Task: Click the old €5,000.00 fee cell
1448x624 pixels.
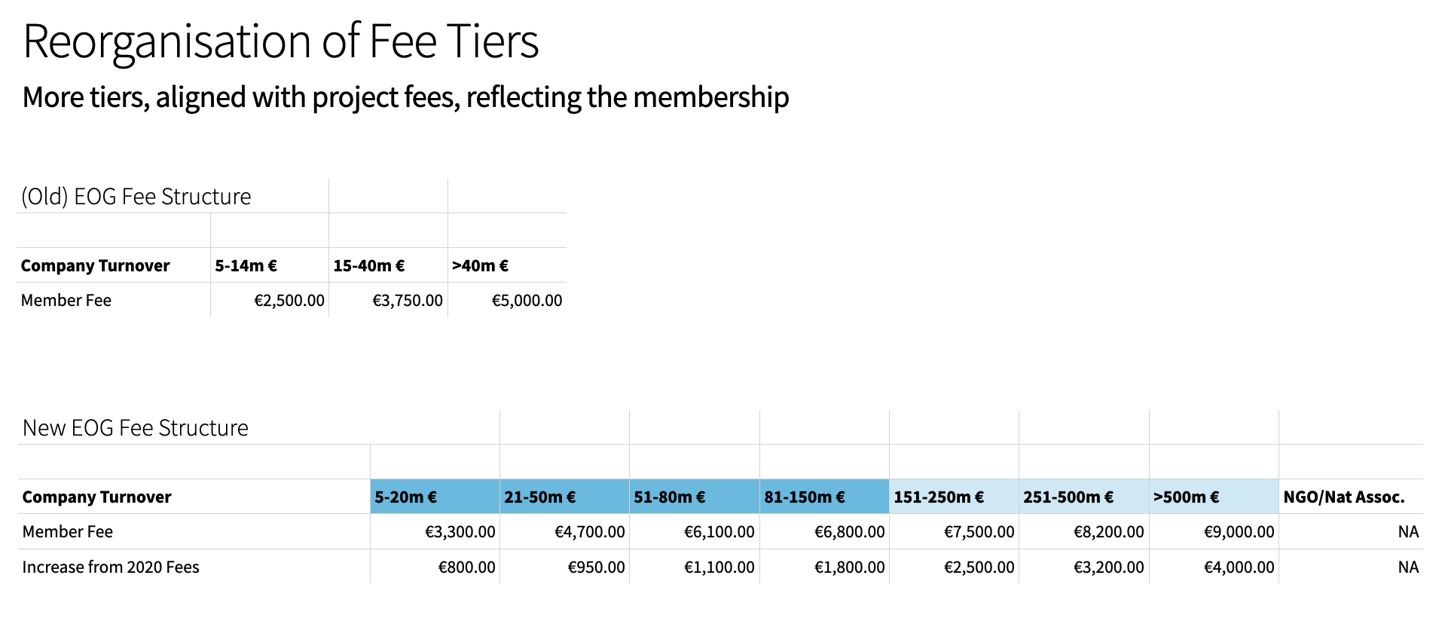Action: point(507,300)
